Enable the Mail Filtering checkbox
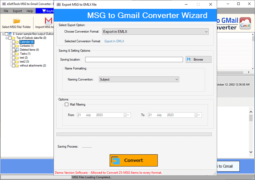Viewport: 255px width, 180px height. point(67,105)
